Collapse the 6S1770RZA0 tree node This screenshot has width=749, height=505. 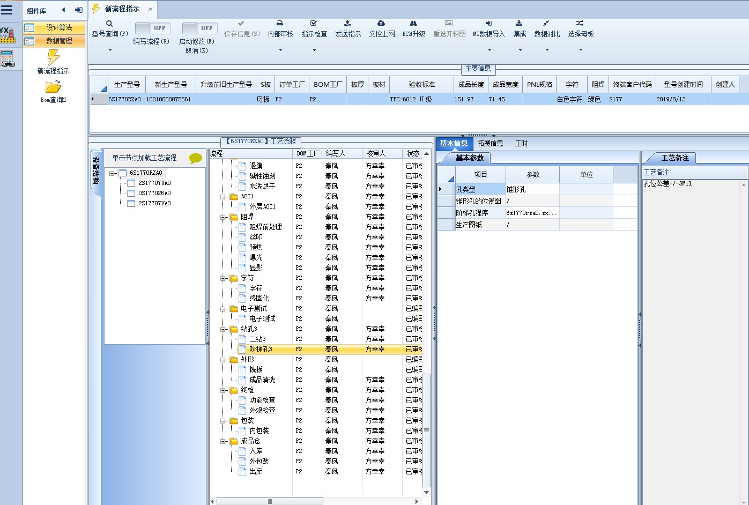point(112,173)
